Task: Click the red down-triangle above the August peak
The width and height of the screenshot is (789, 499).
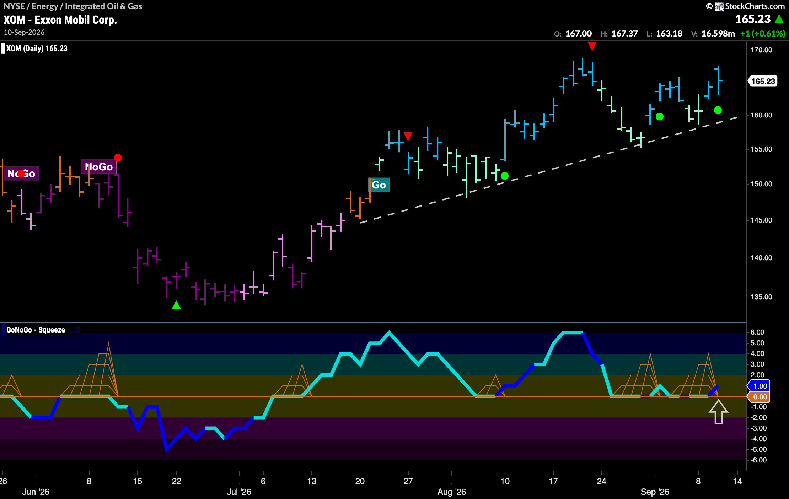Action: (x=592, y=46)
